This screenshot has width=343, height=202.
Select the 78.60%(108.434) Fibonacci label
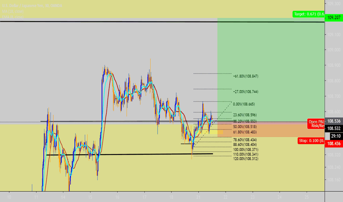pos(245,140)
